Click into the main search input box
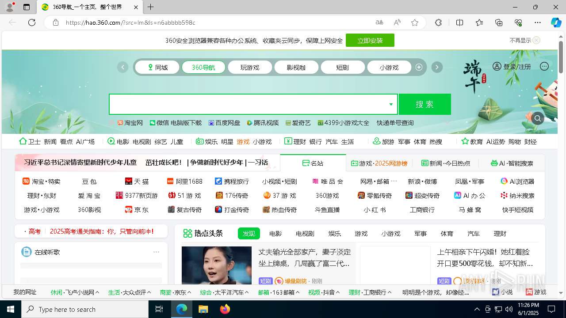This screenshot has height=318, width=566. pos(248,104)
